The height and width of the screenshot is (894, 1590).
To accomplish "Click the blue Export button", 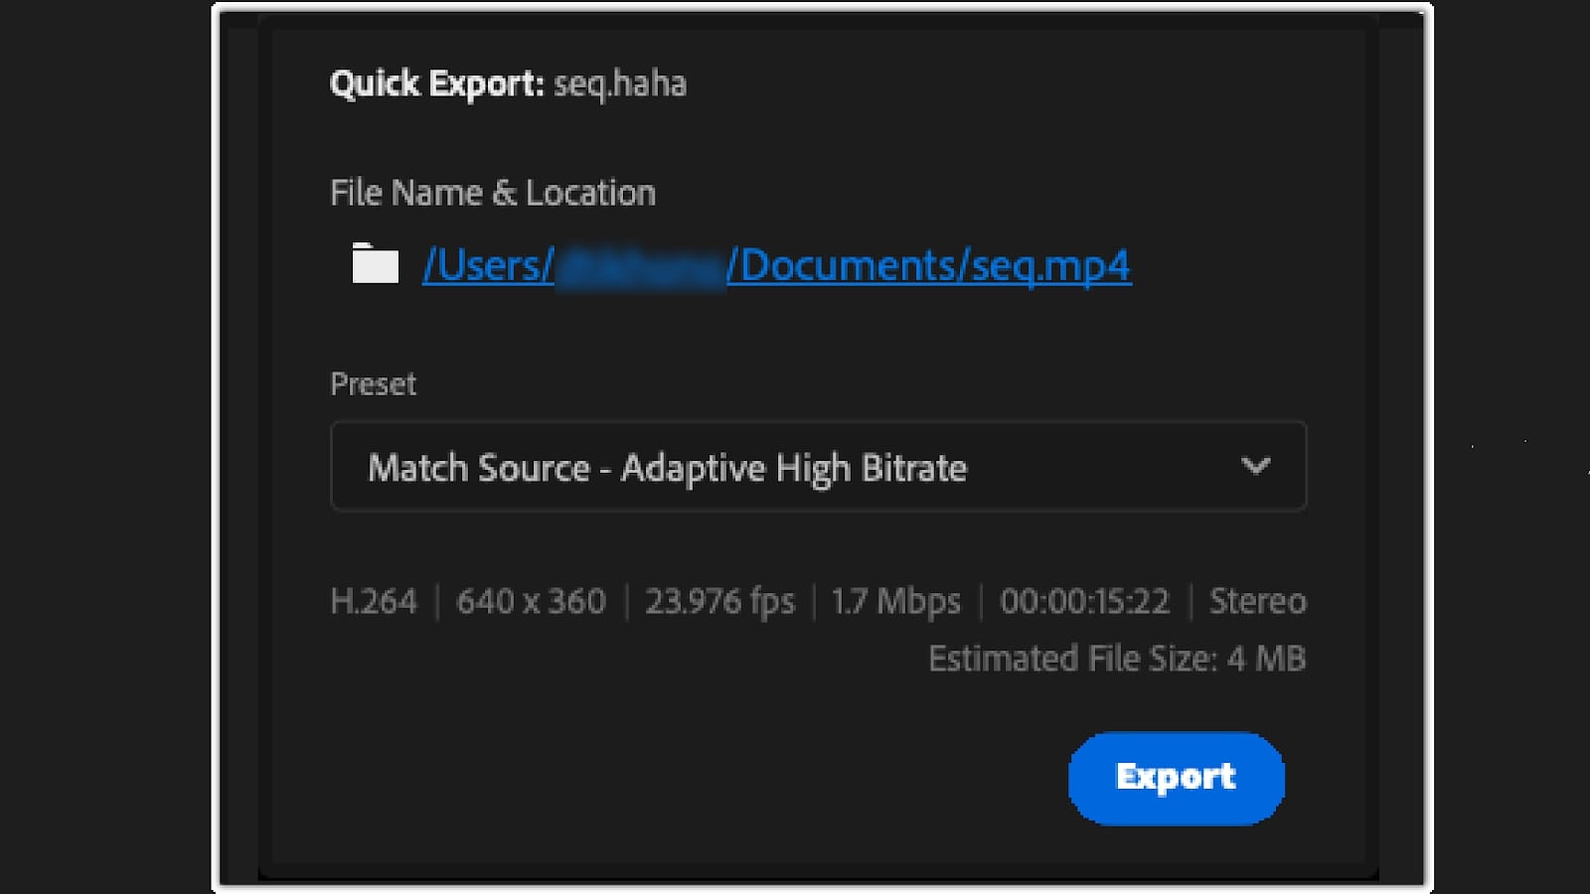I will [1176, 778].
